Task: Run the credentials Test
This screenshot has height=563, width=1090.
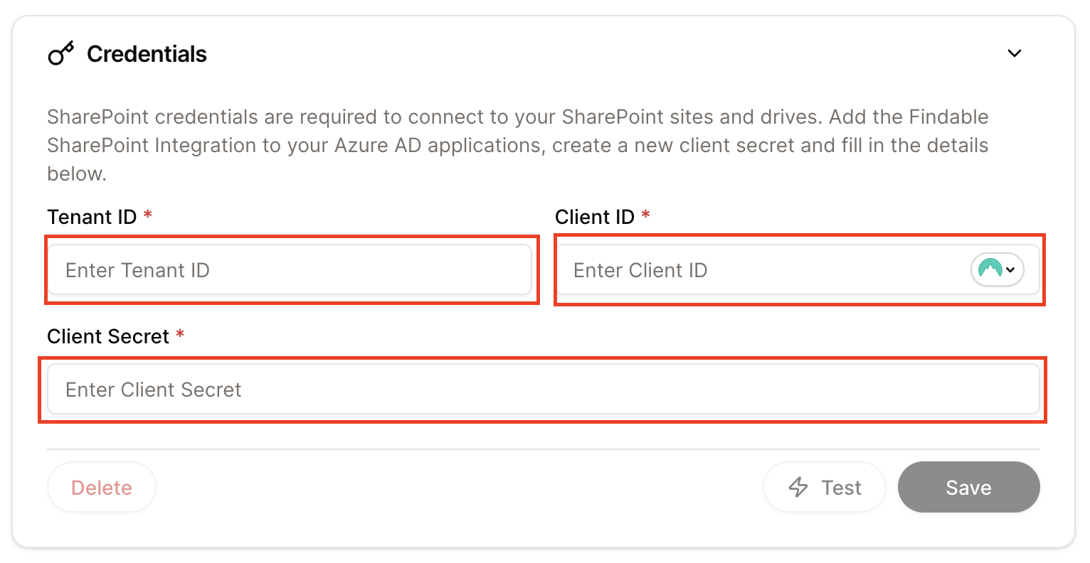Action: 824,487
